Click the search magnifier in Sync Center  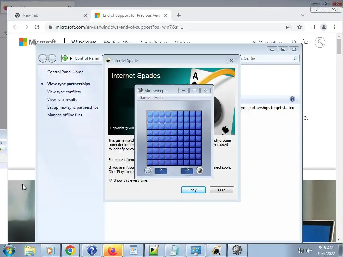295,58
